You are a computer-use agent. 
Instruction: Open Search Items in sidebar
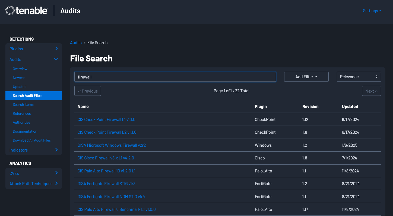[23, 104]
